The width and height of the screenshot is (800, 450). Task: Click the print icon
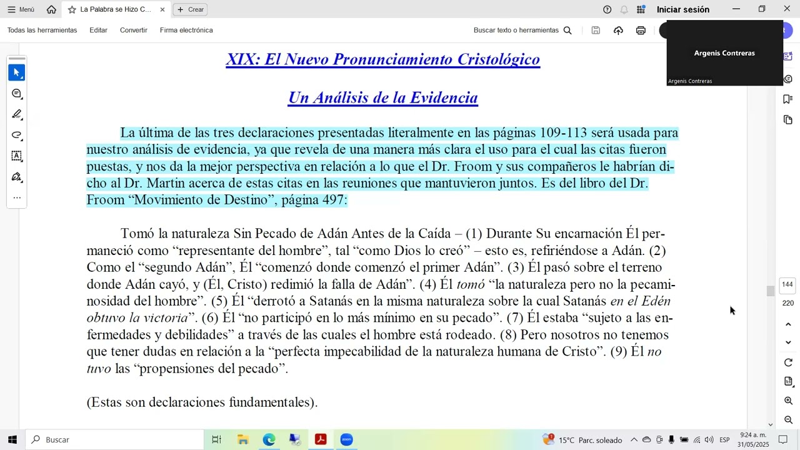pos(641,30)
